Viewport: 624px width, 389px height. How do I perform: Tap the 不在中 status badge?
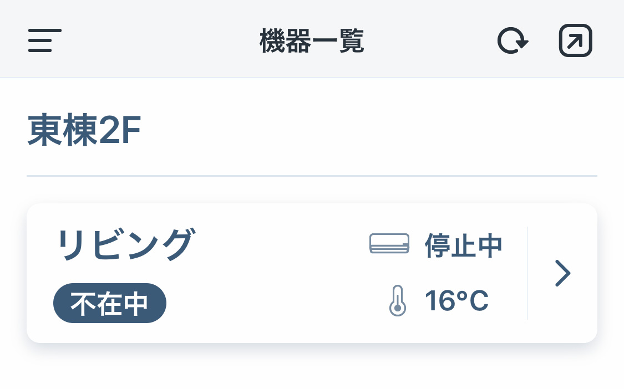coord(110,303)
